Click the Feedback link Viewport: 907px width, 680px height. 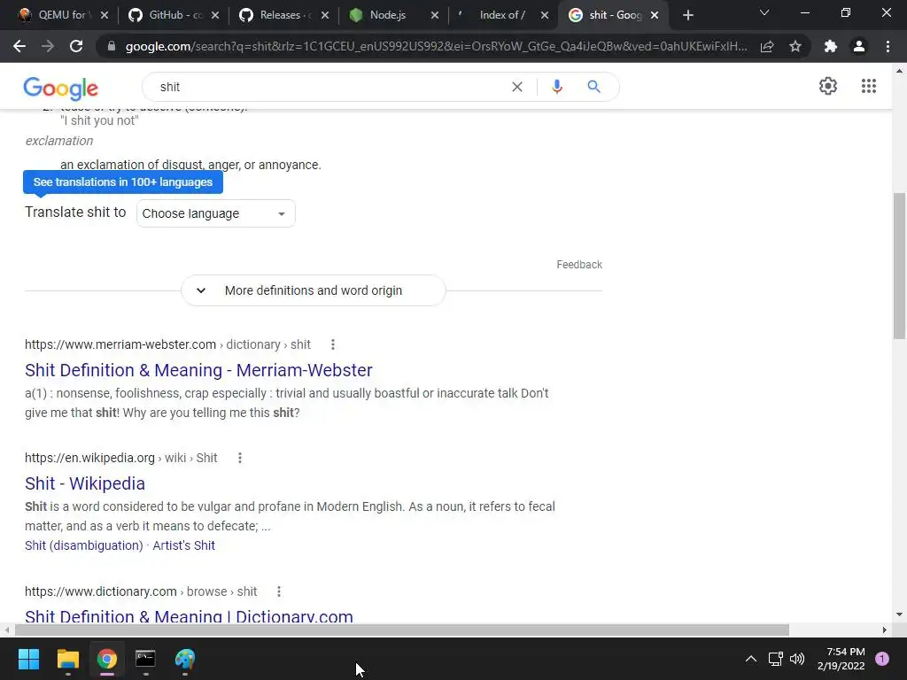(579, 264)
